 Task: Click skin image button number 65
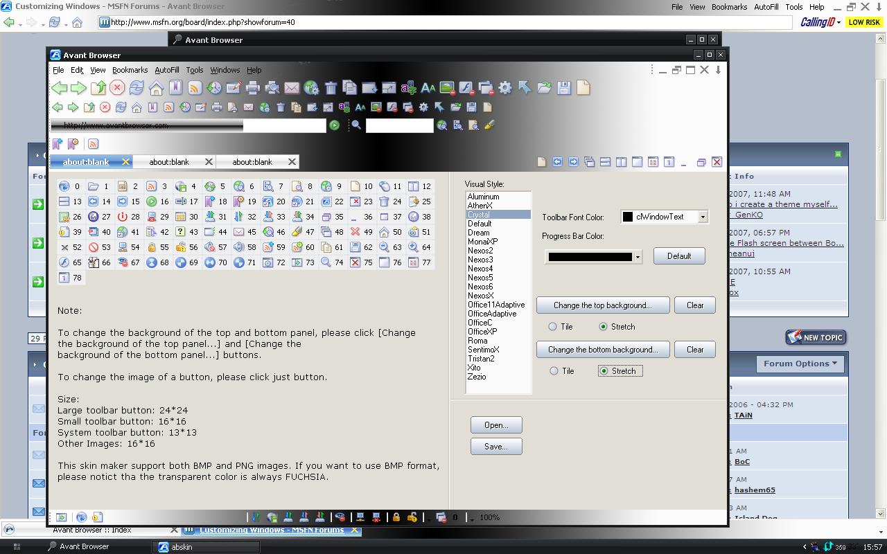[70, 262]
